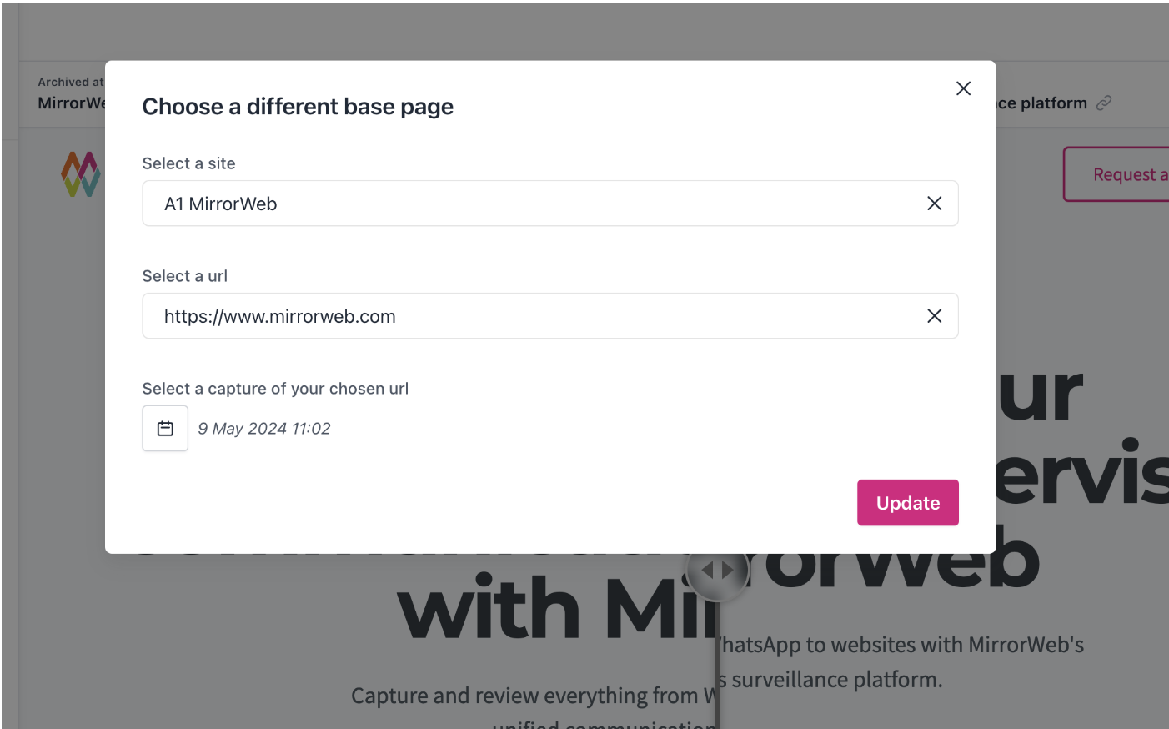Open the Select a site combo box
This screenshot has height=729, width=1169.
click(550, 204)
